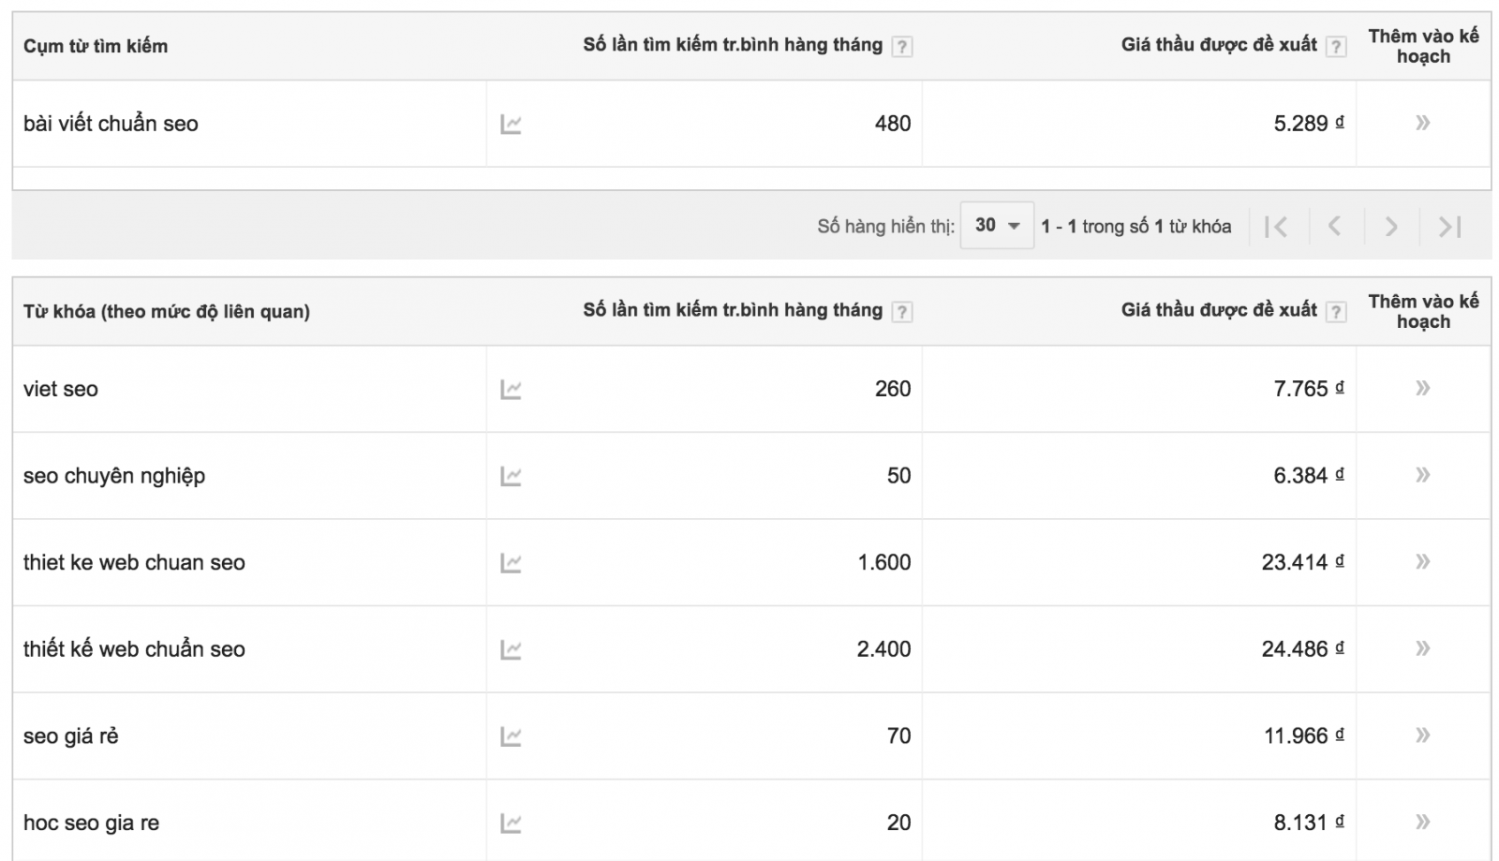Add 'bài viết chuẩn seo' to plan
The image size is (1499, 861).
[x=1422, y=123]
